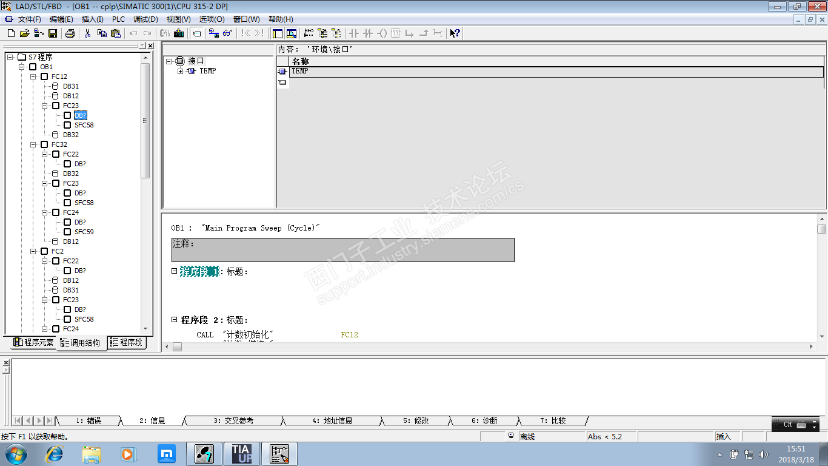Image resolution: width=828 pixels, height=466 pixels.
Task: Collapse 程序段 1 in the editor
Action: pyautogui.click(x=175, y=271)
